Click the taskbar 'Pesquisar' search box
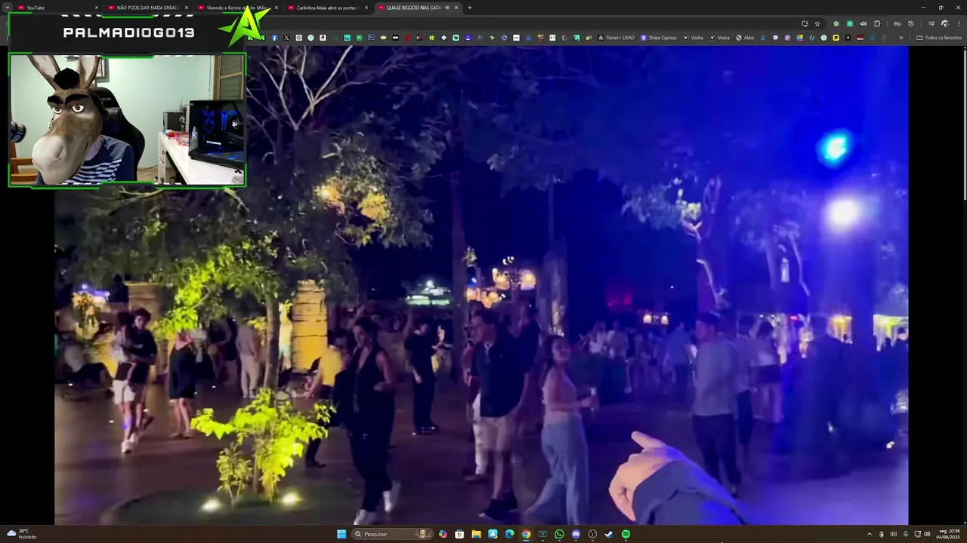 point(393,534)
